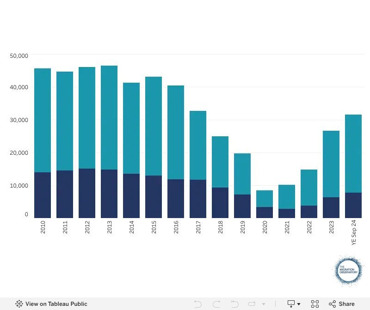Click the teal segment of 2021 bar
The image size is (370, 310).
coord(287,197)
